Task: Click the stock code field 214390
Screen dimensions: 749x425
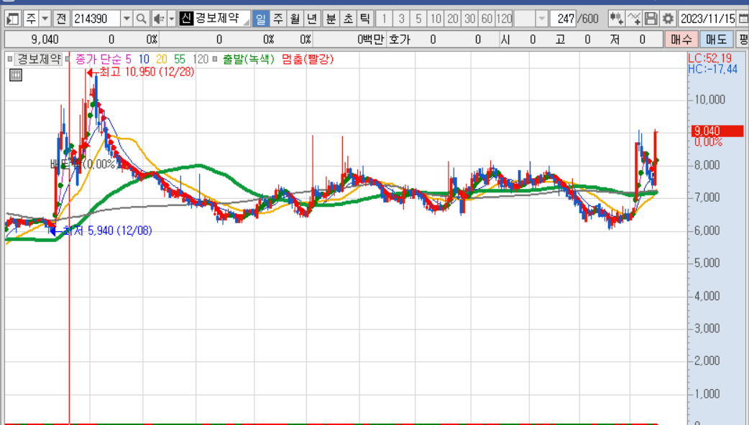Action: 96,19
